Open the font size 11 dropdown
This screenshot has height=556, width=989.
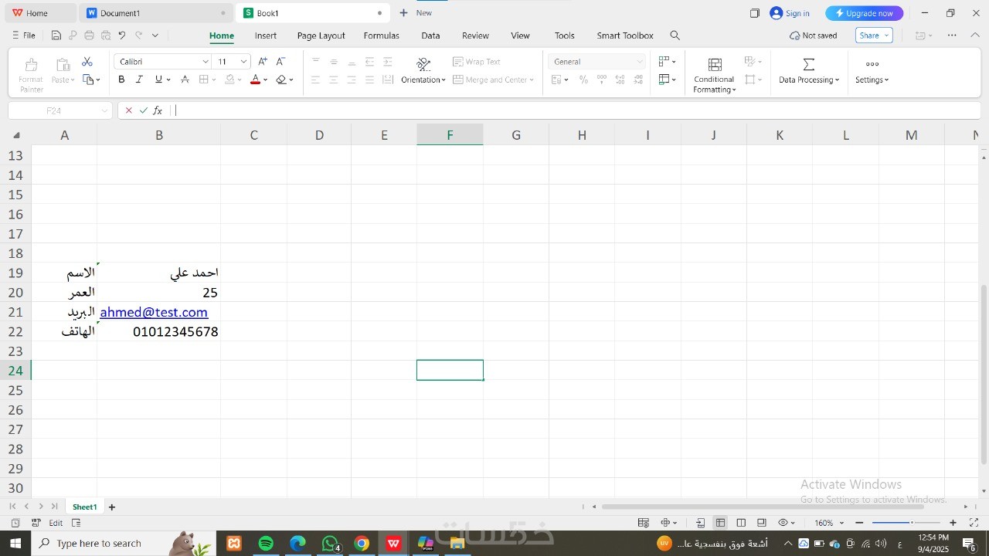[x=244, y=62]
